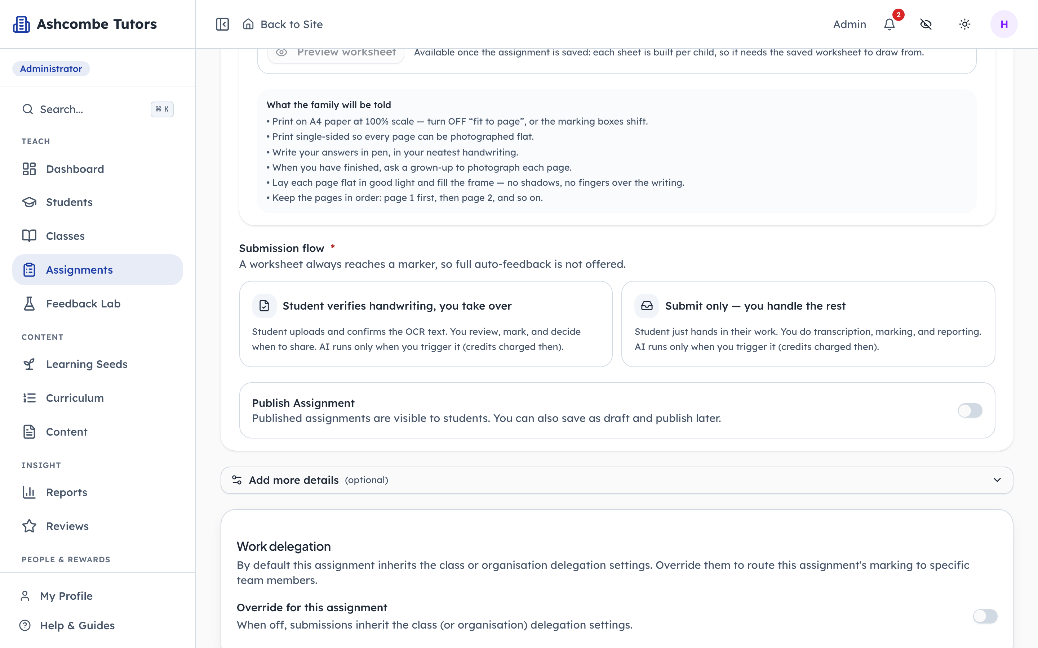Click the Curriculum list icon
This screenshot has width=1038, height=648.
click(29, 398)
